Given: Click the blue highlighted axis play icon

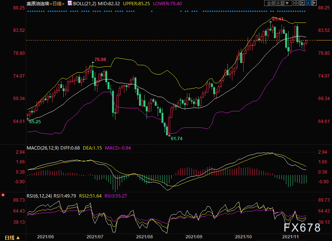Looking at the screenshot, I should point(308,3).
